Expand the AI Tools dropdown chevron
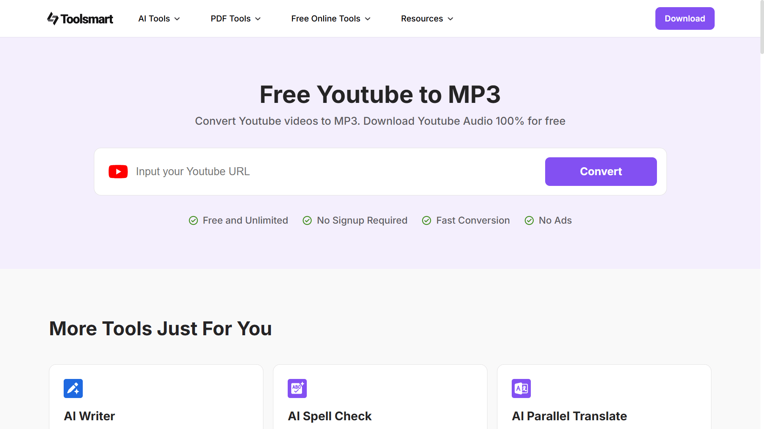The height and width of the screenshot is (429, 764). (177, 19)
